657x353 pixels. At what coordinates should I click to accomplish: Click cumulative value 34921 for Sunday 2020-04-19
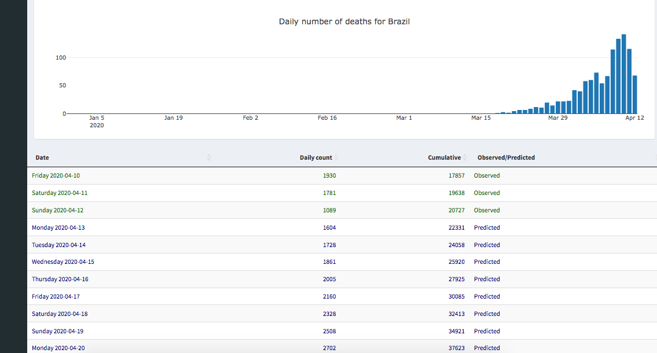coord(457,331)
